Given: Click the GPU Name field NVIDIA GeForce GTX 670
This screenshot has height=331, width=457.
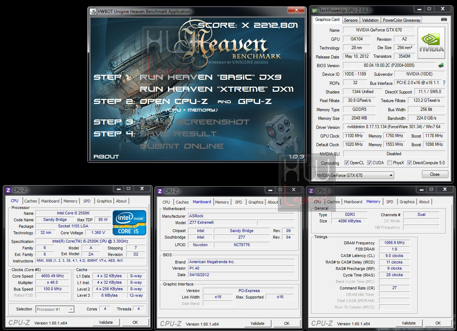Looking at the screenshot, I should click(x=379, y=30).
